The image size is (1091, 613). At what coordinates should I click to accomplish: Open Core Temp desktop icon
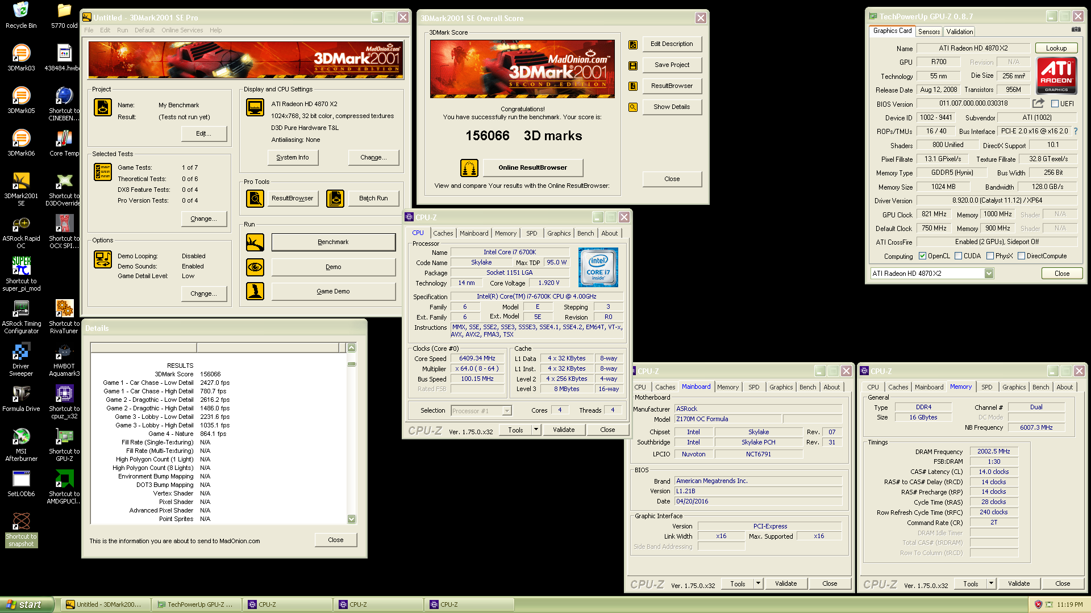(x=64, y=143)
